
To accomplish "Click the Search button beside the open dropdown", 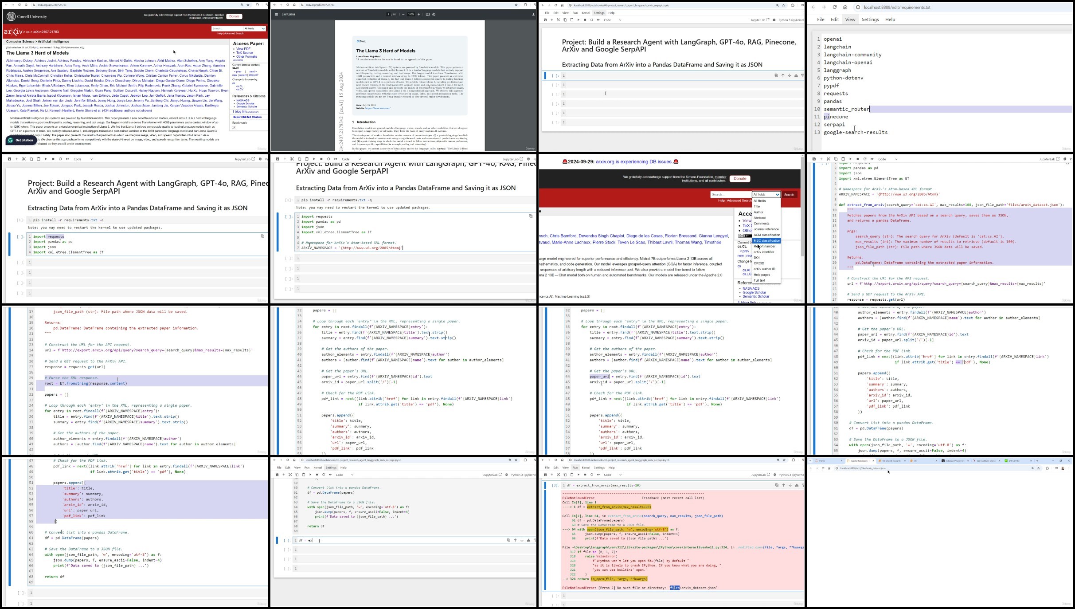I will [x=789, y=194].
